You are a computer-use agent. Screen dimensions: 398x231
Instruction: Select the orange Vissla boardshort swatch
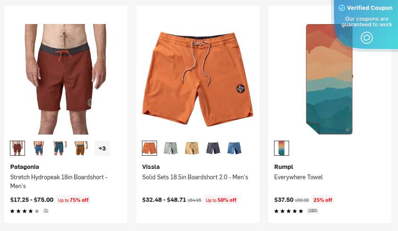tap(149, 148)
